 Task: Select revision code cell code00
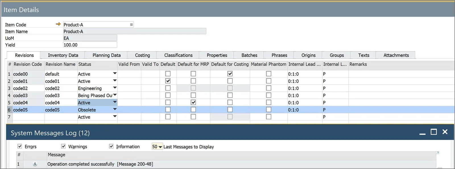click(x=28, y=74)
